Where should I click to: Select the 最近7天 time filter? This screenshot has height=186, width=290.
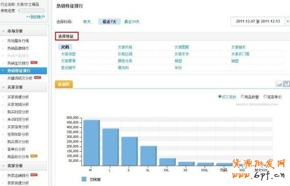(x=110, y=22)
